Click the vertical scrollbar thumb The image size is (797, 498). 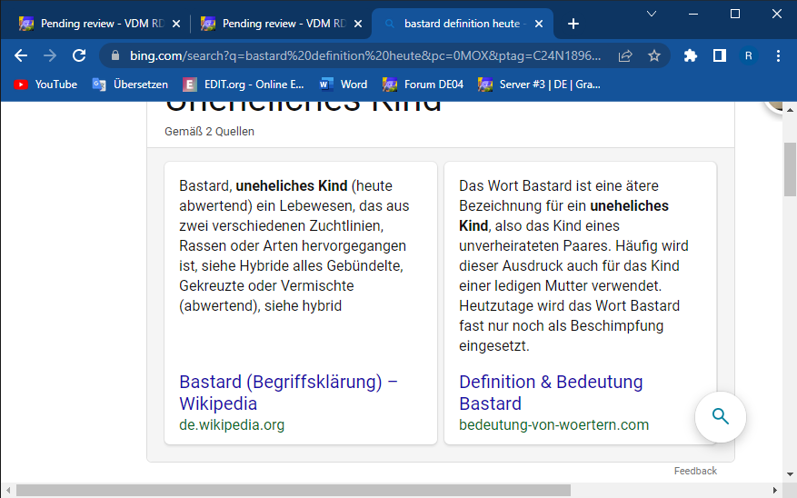pyautogui.click(x=790, y=169)
